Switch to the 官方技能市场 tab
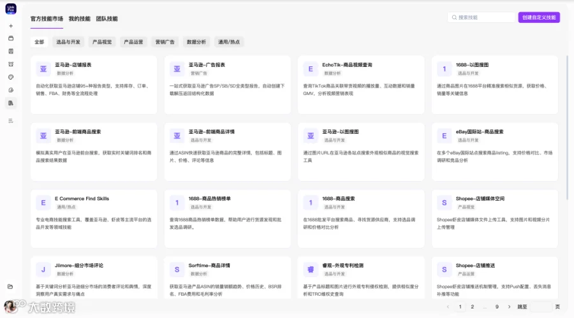The width and height of the screenshot is (574, 318). pos(47,18)
